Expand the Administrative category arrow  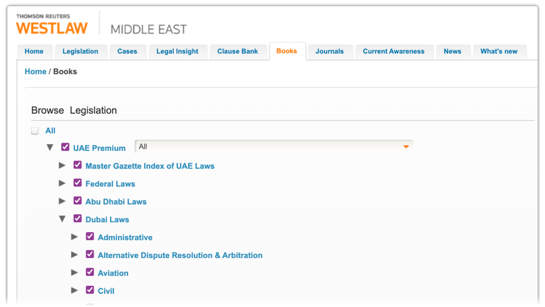(x=75, y=237)
